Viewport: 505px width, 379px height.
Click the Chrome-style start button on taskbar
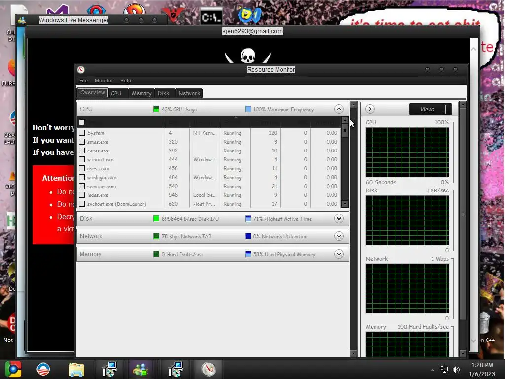coord(13,369)
